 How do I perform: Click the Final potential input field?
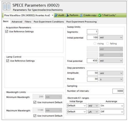click(92, 61)
